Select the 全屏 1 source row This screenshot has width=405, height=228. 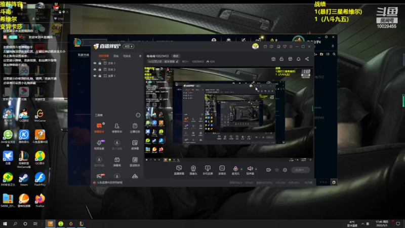117,75
